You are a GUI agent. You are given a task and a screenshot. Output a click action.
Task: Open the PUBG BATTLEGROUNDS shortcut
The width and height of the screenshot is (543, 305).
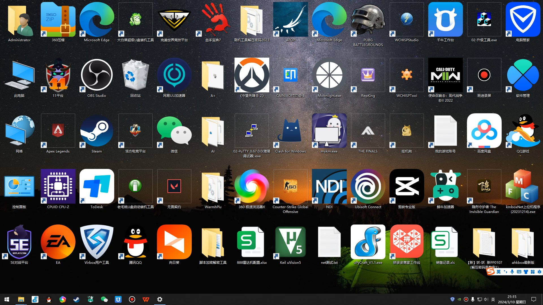pyautogui.click(x=368, y=24)
